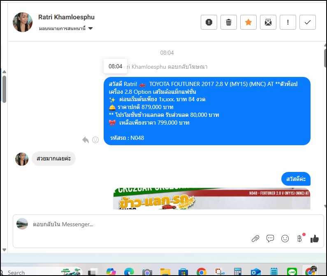The height and width of the screenshot is (276, 327).
Task: Open Snipping Tool from taskbar
Action: (219, 272)
